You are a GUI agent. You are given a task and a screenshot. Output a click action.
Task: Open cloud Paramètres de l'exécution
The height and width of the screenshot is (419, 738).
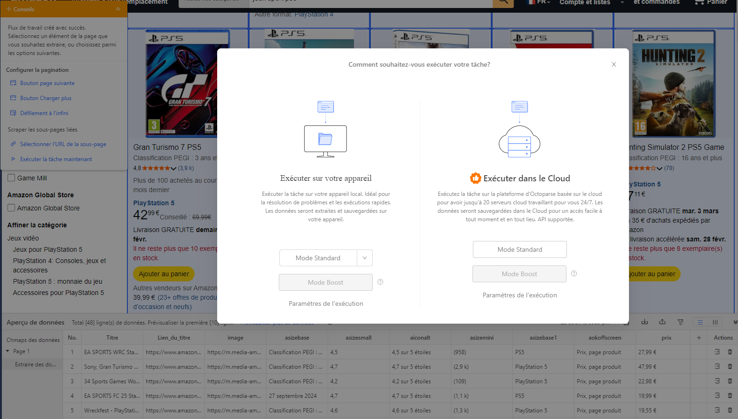click(x=520, y=295)
